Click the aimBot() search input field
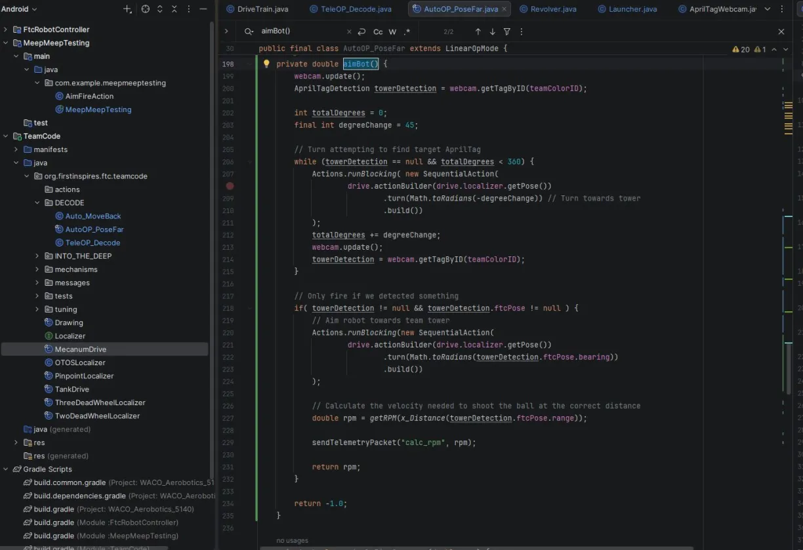This screenshot has width=803, height=550. point(302,31)
